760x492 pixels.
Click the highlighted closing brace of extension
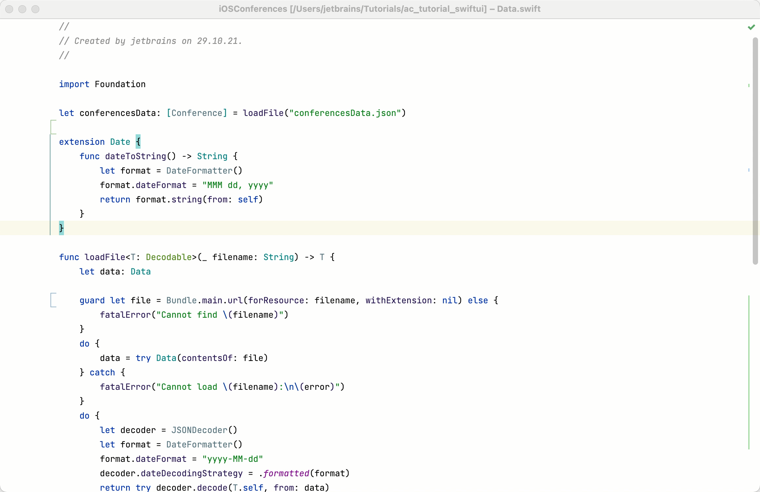pos(61,228)
